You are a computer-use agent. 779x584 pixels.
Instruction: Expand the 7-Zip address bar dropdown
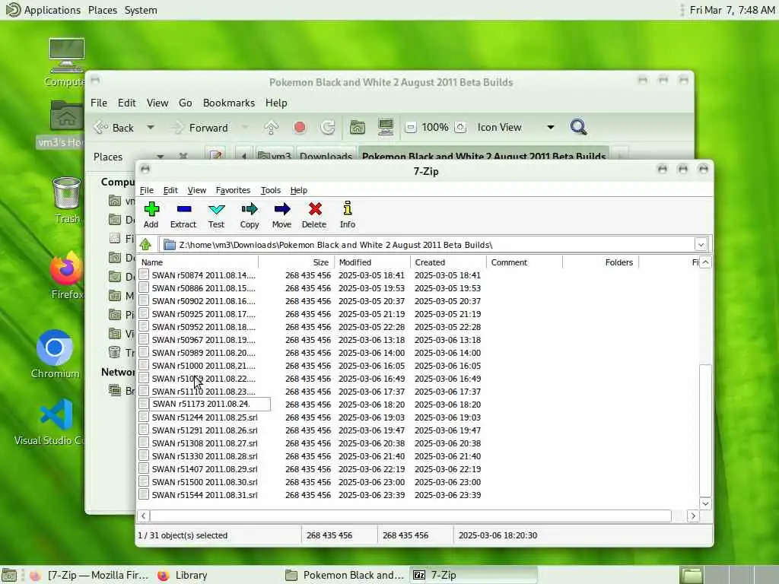pyautogui.click(x=701, y=244)
